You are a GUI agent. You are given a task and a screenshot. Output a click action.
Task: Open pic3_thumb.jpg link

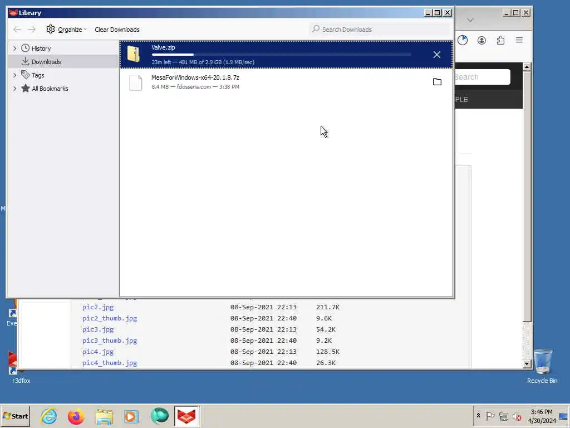(110, 341)
